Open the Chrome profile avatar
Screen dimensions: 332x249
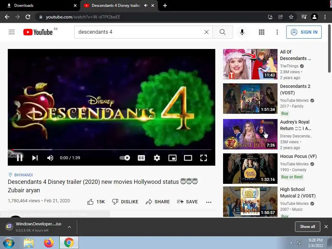coord(314,17)
